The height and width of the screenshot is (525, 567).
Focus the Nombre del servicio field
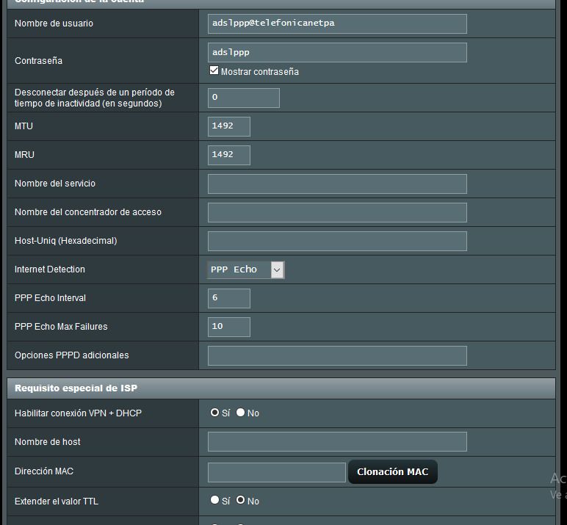337,184
